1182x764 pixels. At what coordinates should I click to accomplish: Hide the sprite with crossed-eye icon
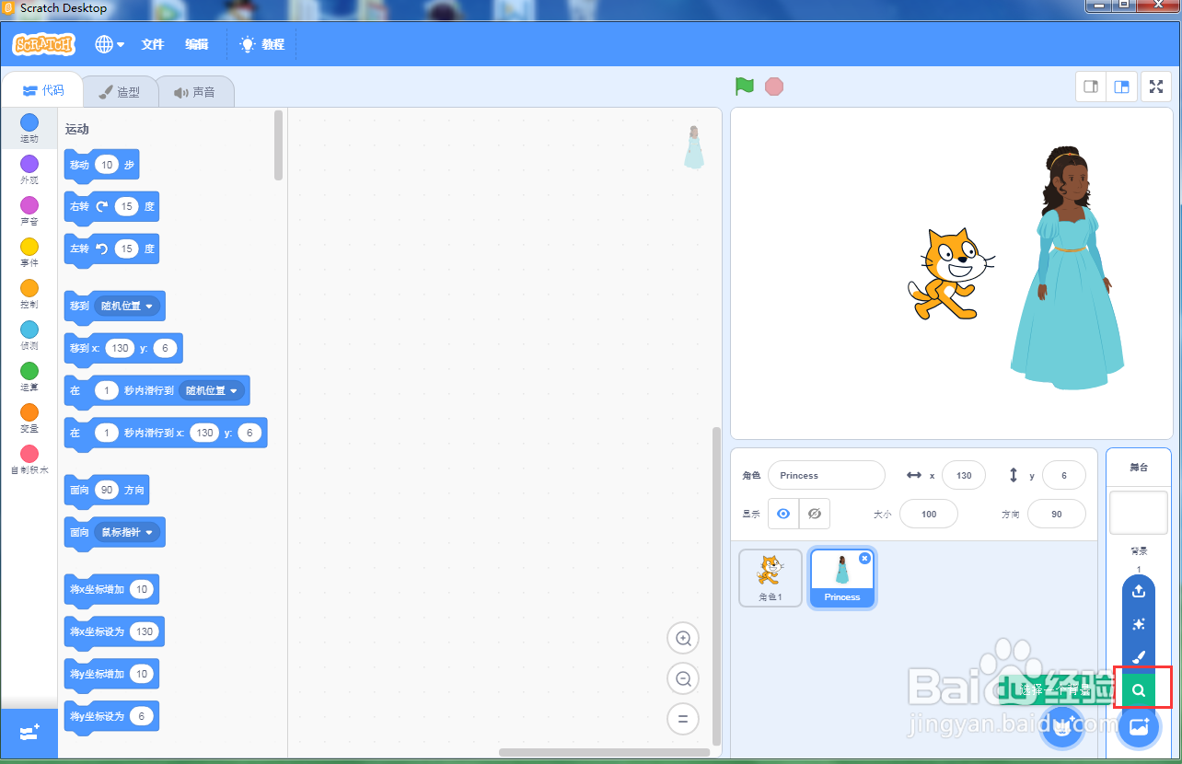(815, 514)
